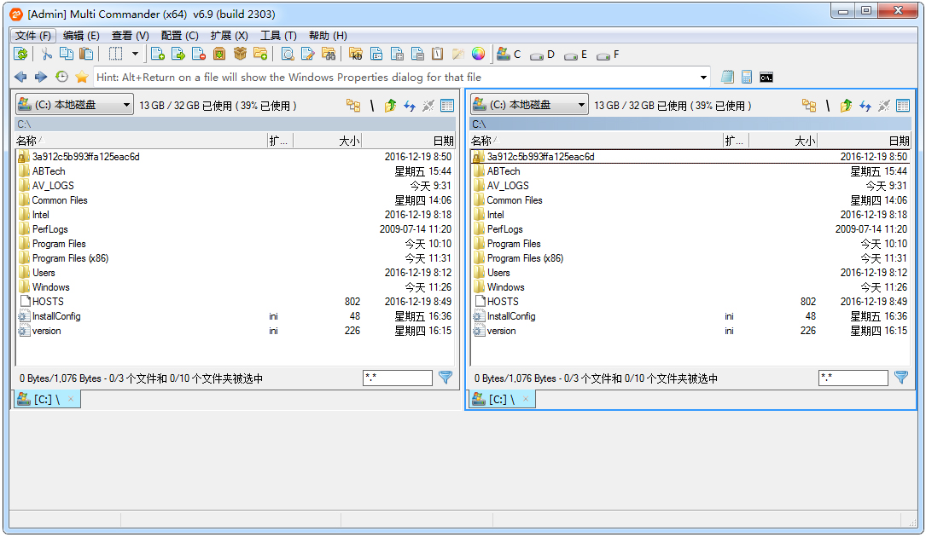Viewport: 926px width, 537px height.
Task: Click the refresh icon in main toolbar
Action: pos(20,55)
